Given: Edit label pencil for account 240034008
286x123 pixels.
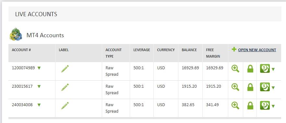Looking at the screenshot, I should coord(65,106).
